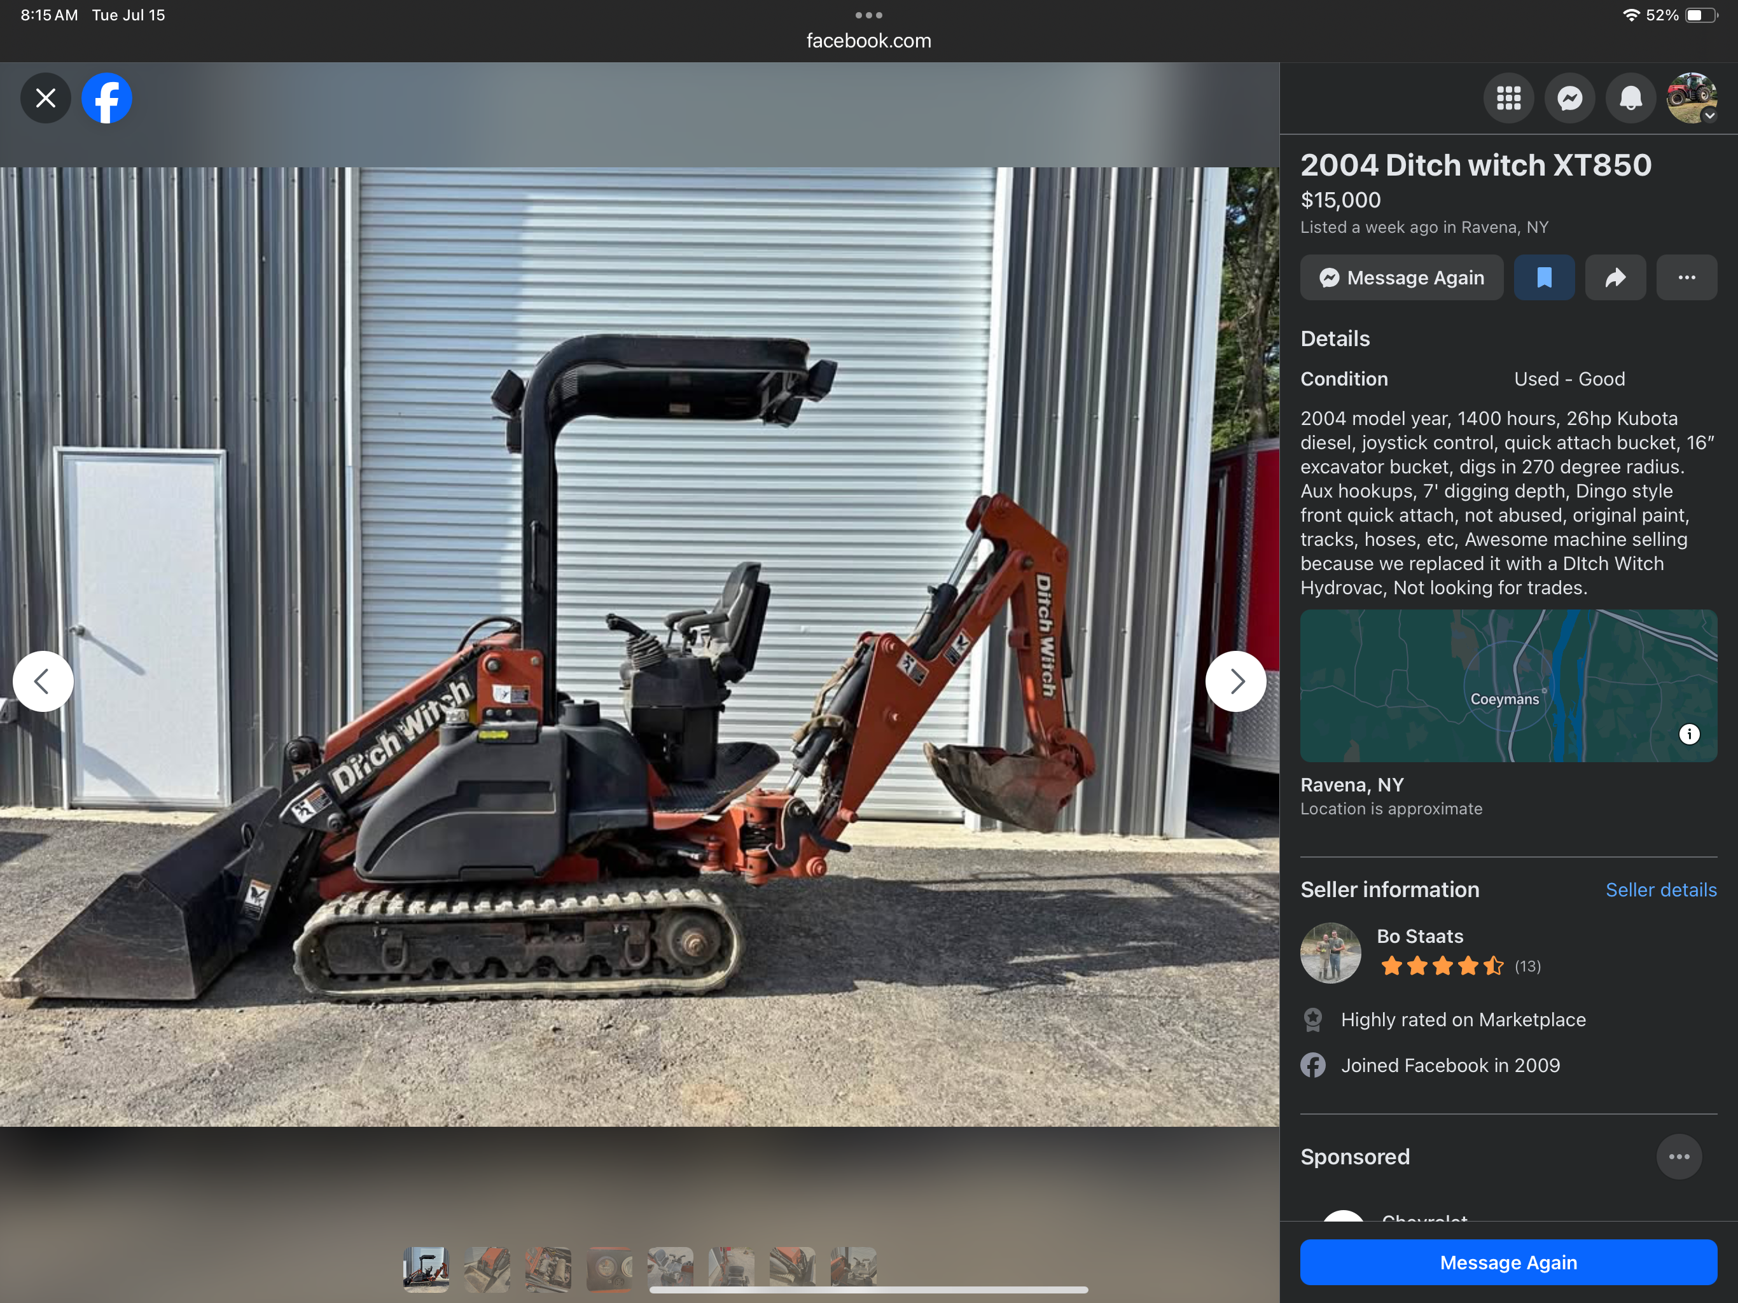Open listing more options ellipsis
1738x1303 pixels.
point(1686,277)
